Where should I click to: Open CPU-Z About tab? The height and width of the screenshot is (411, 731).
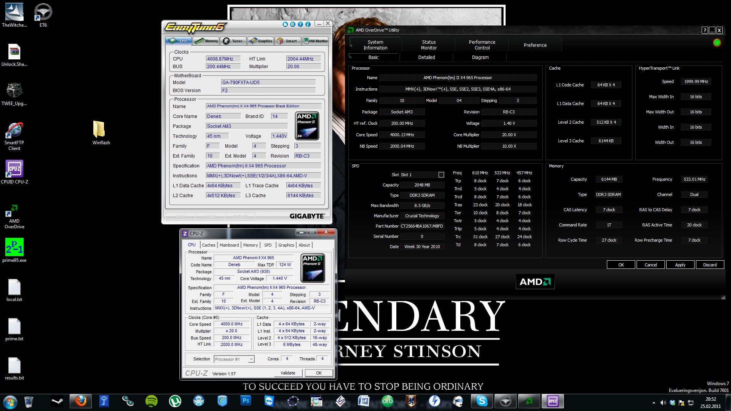[x=304, y=245]
